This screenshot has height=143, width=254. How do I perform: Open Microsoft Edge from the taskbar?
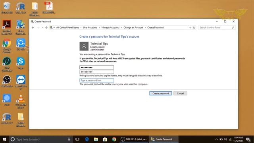coord(87,139)
